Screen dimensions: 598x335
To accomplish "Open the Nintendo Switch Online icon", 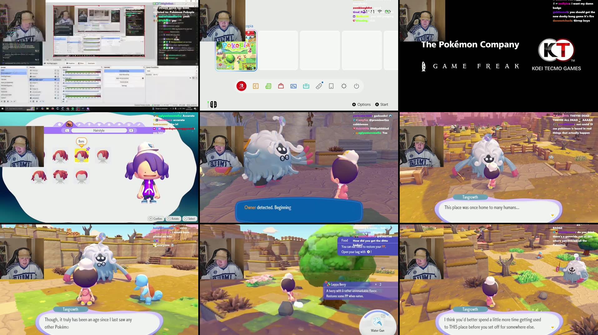I will tap(241, 86).
